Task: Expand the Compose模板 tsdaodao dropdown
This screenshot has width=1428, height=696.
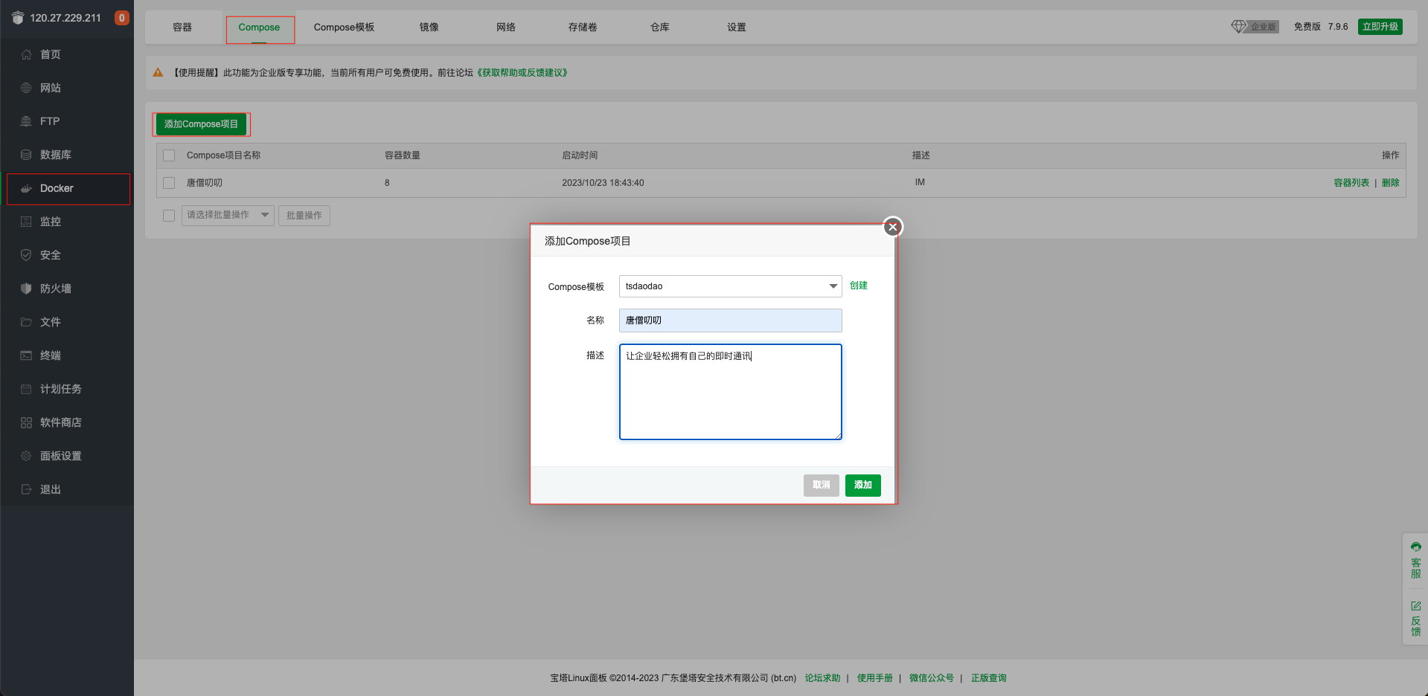Action: click(x=730, y=286)
